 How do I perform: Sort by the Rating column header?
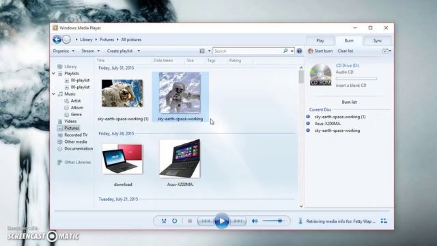coord(235,61)
